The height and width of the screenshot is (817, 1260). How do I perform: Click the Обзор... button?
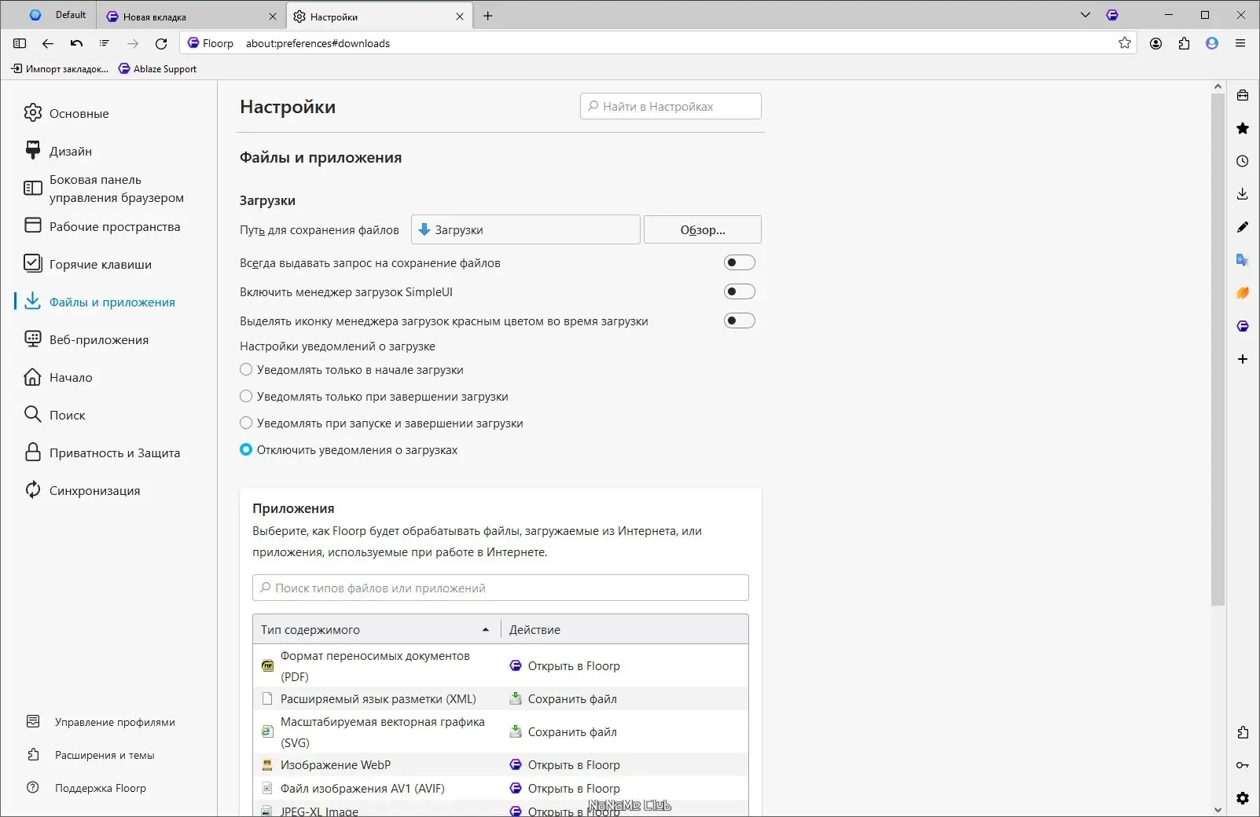pyautogui.click(x=702, y=229)
